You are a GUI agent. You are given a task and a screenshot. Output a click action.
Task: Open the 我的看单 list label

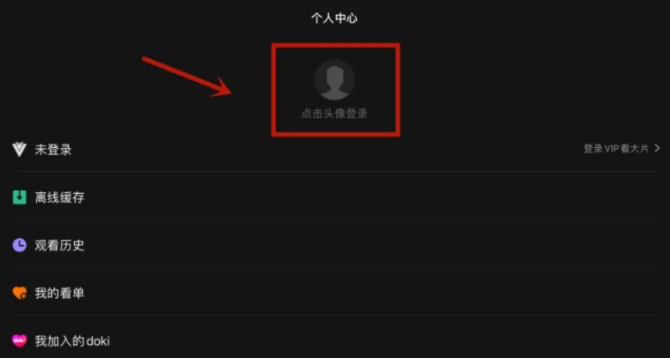click(60, 293)
